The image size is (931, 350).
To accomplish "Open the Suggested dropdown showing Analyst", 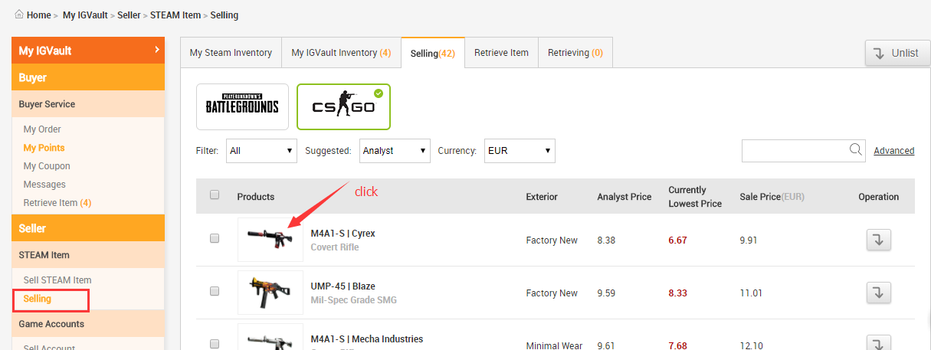I will pyautogui.click(x=395, y=151).
